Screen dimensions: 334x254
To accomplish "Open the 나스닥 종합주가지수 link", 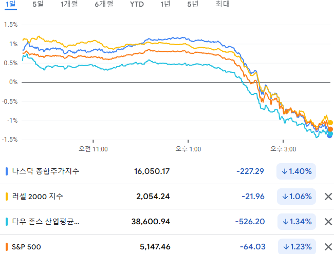I will pos(46,171).
